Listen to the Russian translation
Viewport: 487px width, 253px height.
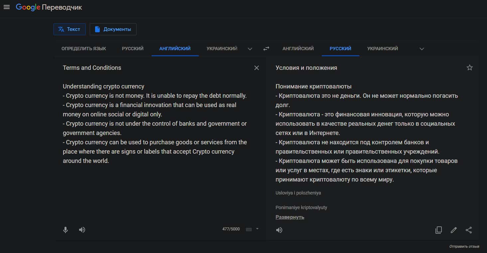pos(279,230)
